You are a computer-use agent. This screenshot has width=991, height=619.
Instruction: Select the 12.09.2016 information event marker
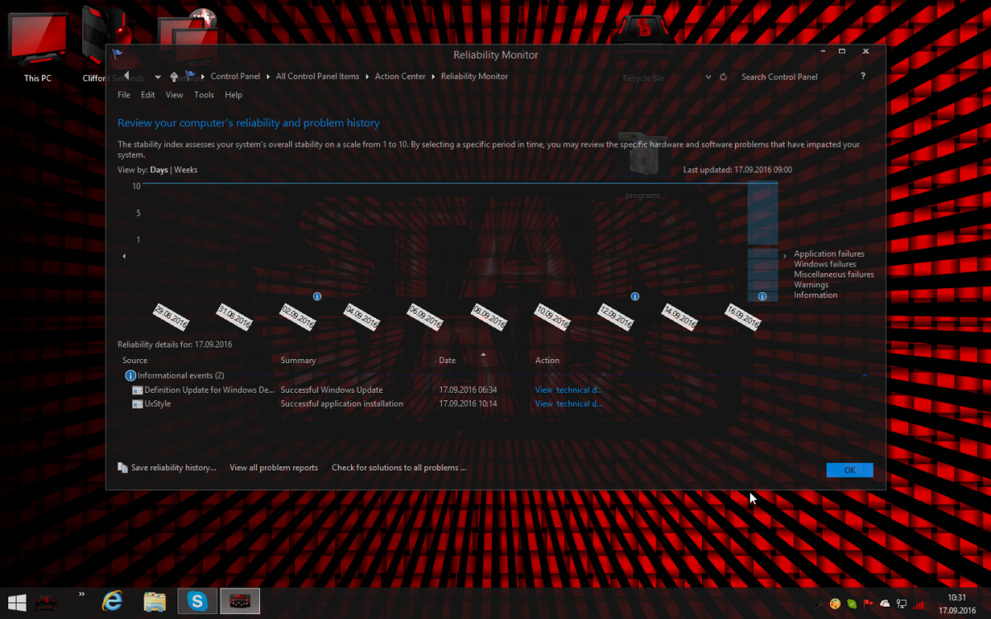pos(635,296)
